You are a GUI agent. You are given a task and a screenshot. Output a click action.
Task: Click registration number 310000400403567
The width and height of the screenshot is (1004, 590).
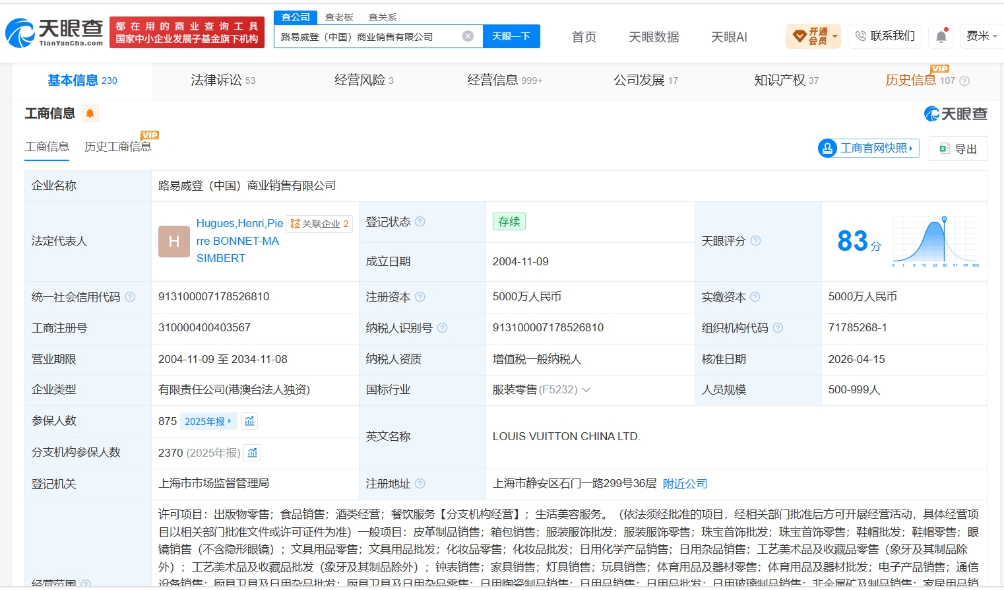pos(204,328)
